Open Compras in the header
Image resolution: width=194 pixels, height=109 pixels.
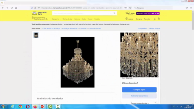click(139, 19)
